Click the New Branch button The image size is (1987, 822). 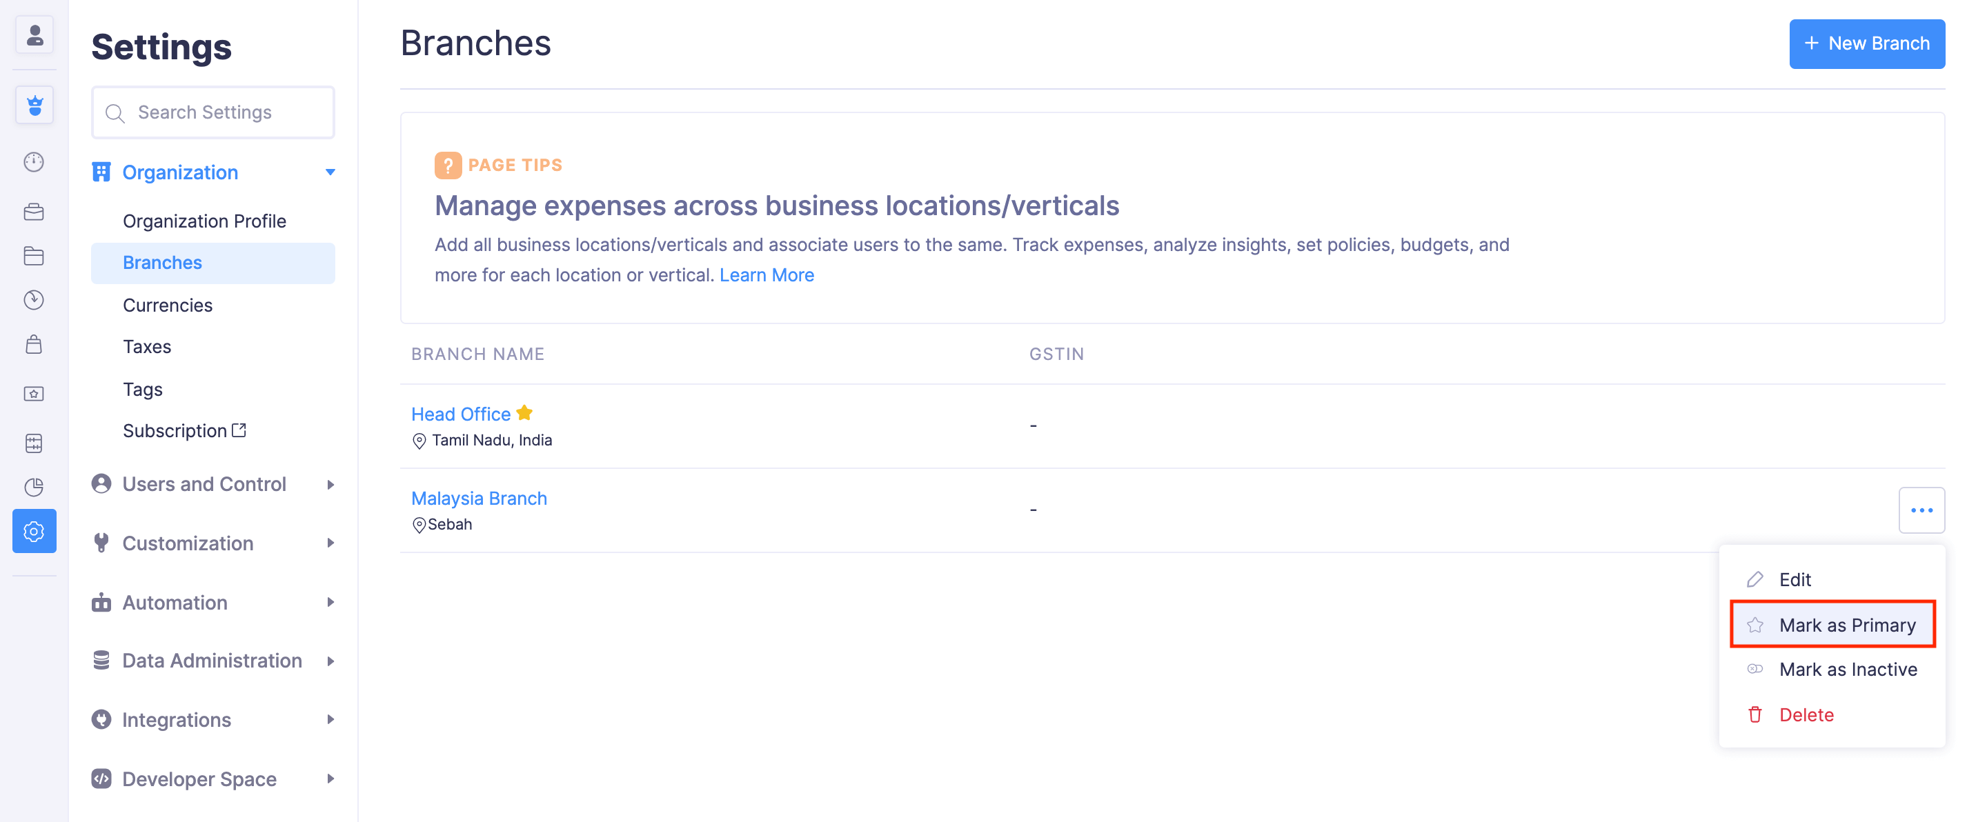tap(1866, 44)
